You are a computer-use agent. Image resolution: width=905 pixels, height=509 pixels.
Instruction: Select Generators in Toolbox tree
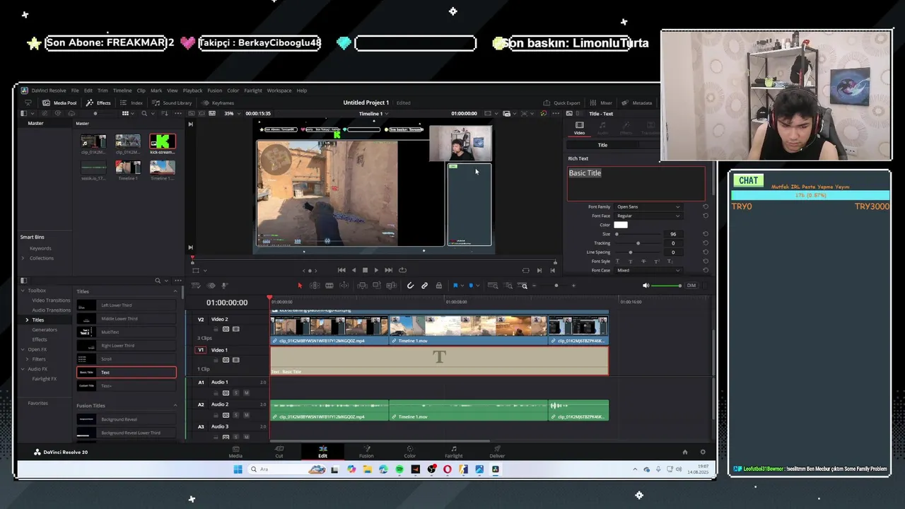pyautogui.click(x=45, y=329)
